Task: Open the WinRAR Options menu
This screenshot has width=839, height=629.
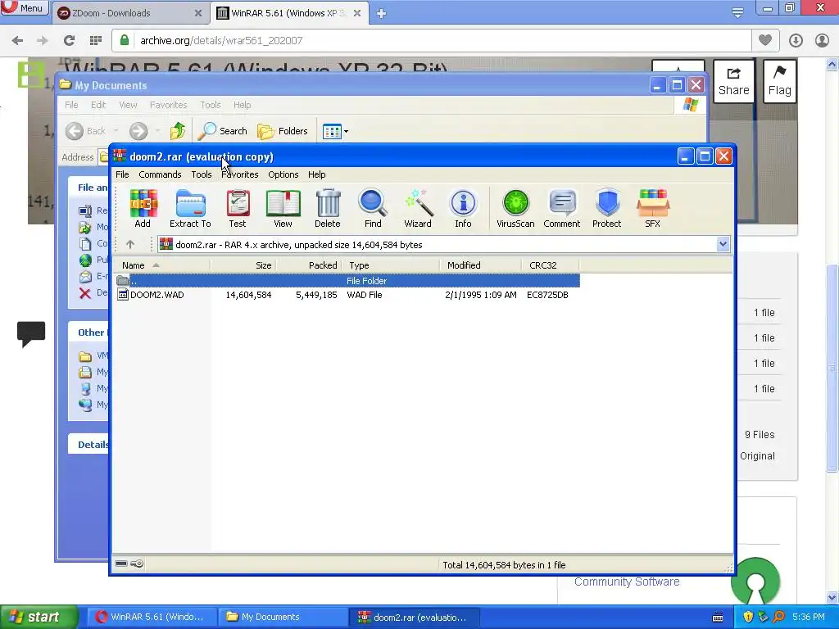Action: (283, 174)
